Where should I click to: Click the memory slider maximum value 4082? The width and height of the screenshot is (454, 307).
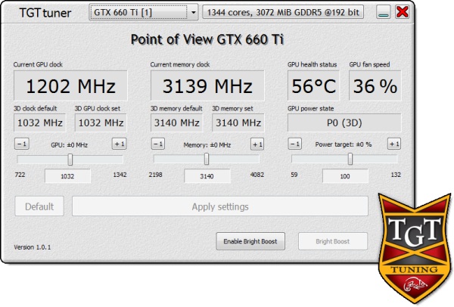(x=257, y=175)
